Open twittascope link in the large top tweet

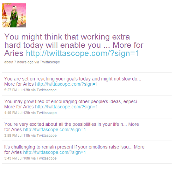[83, 53]
